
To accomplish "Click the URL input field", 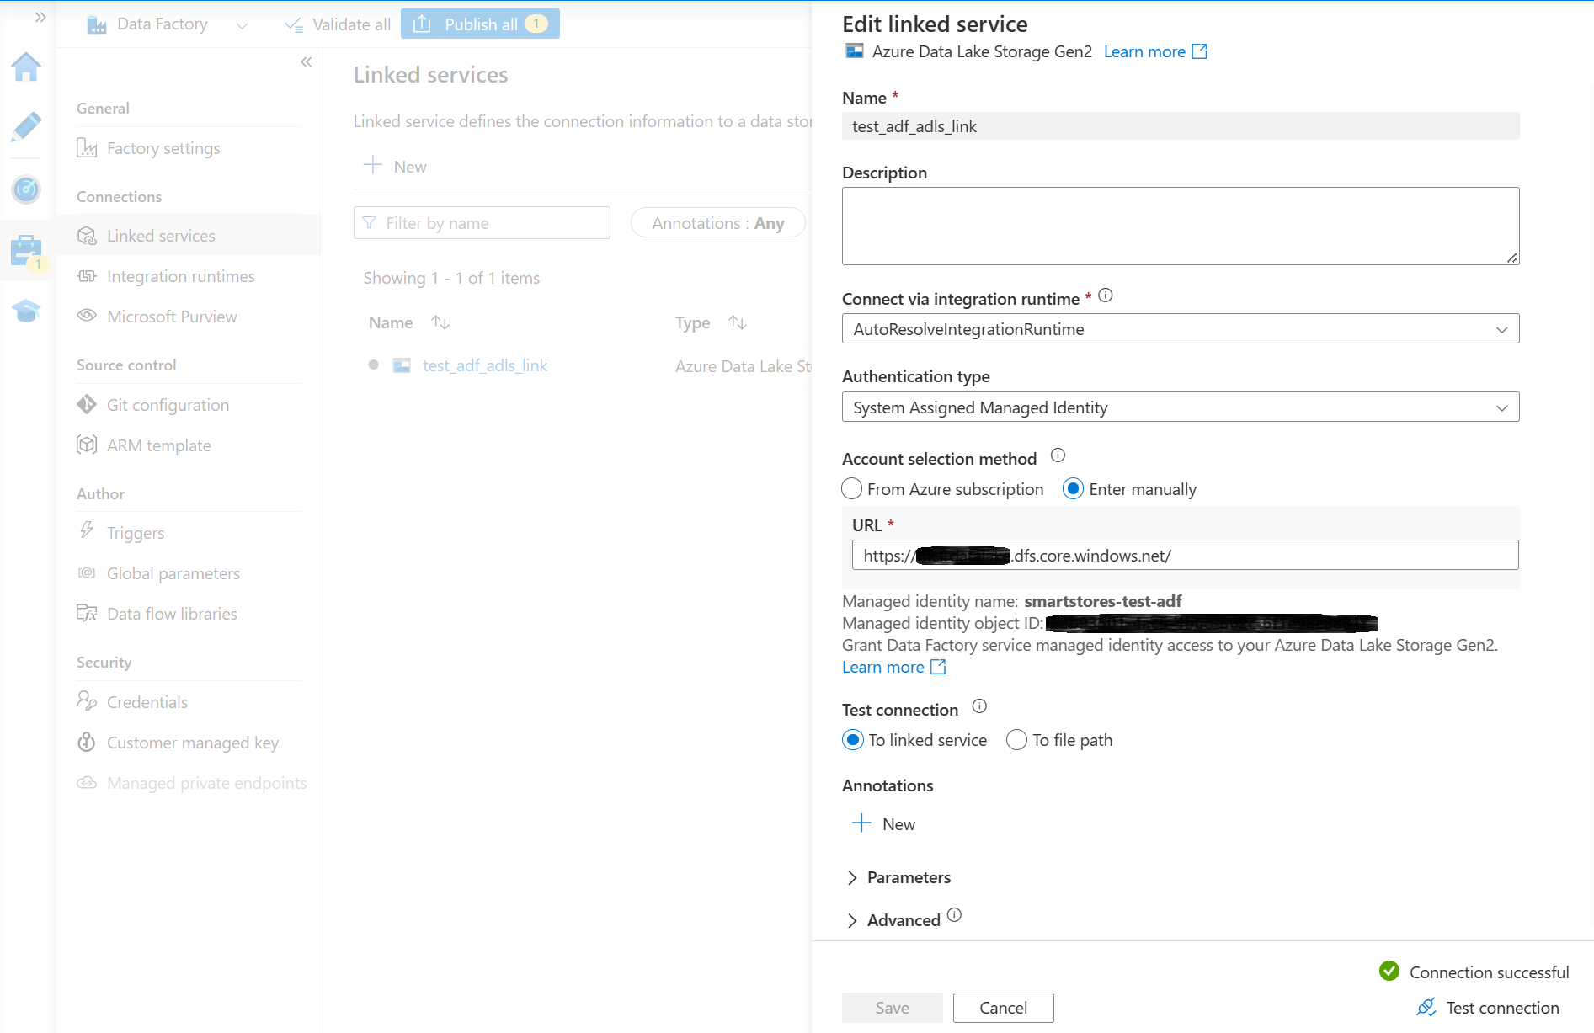I will pos(1185,556).
